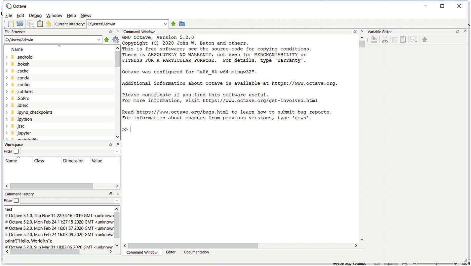Select the printf Hello World history entry
This screenshot has width=471, height=266.
29,241
